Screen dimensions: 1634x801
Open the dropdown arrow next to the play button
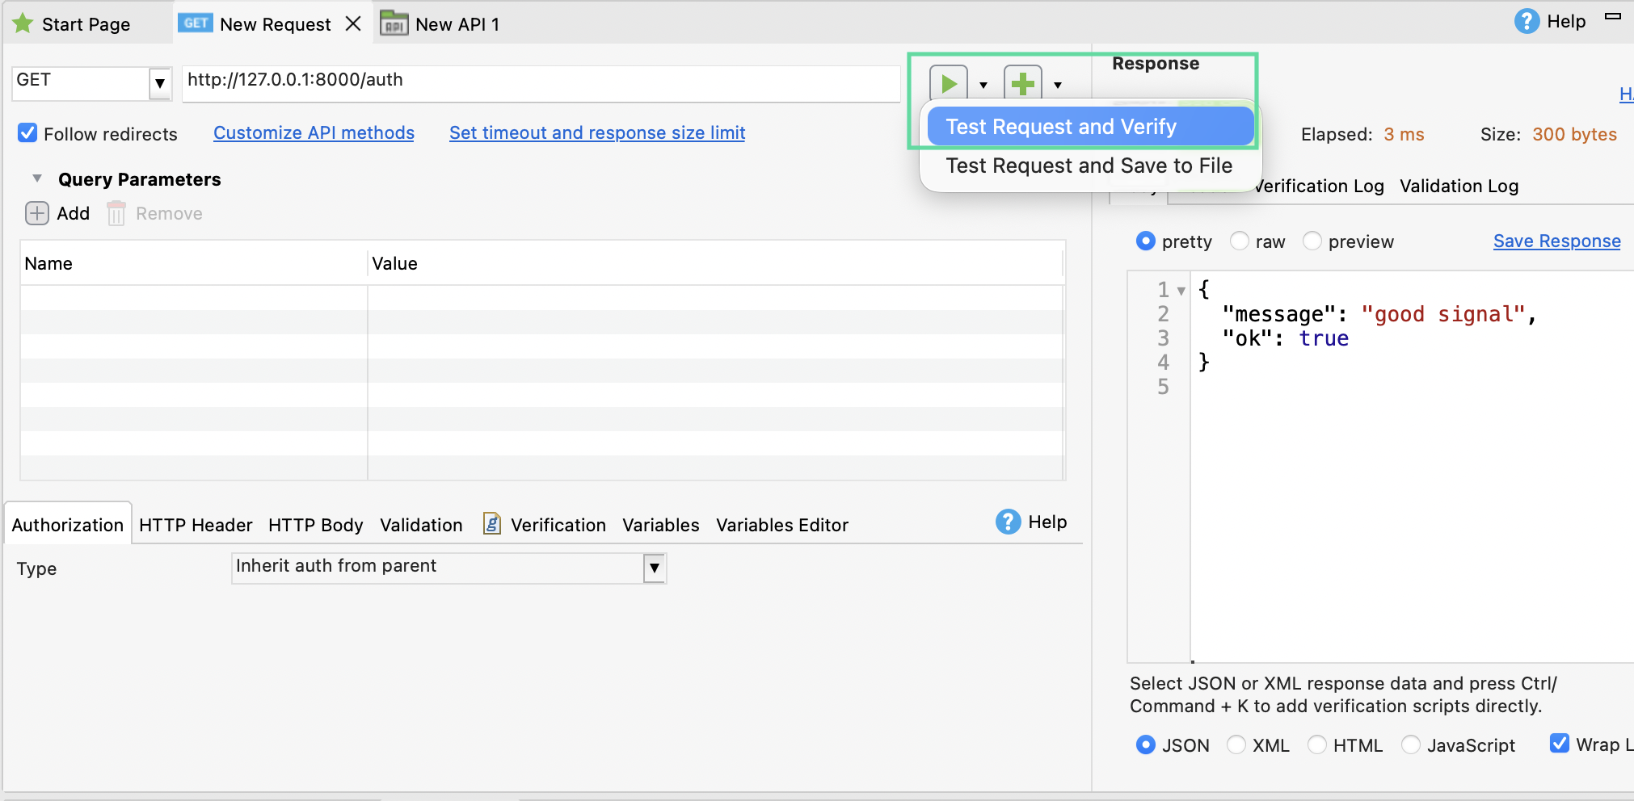pyautogui.click(x=983, y=85)
